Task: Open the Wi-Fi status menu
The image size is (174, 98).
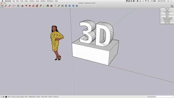Action: tap(146, 1)
